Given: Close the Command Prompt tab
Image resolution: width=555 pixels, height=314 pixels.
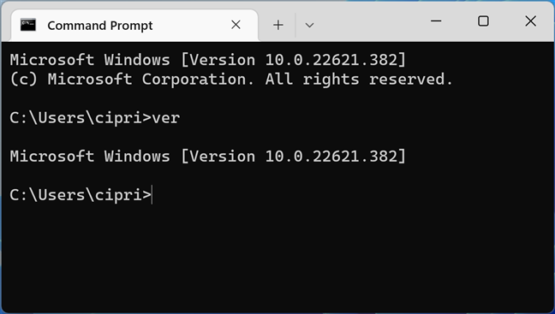Looking at the screenshot, I should (236, 25).
